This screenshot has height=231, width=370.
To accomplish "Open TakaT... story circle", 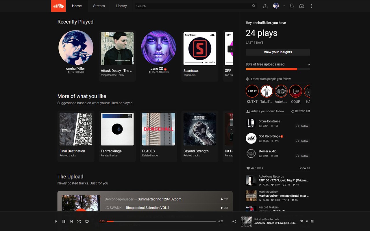I will pyautogui.click(x=267, y=91).
